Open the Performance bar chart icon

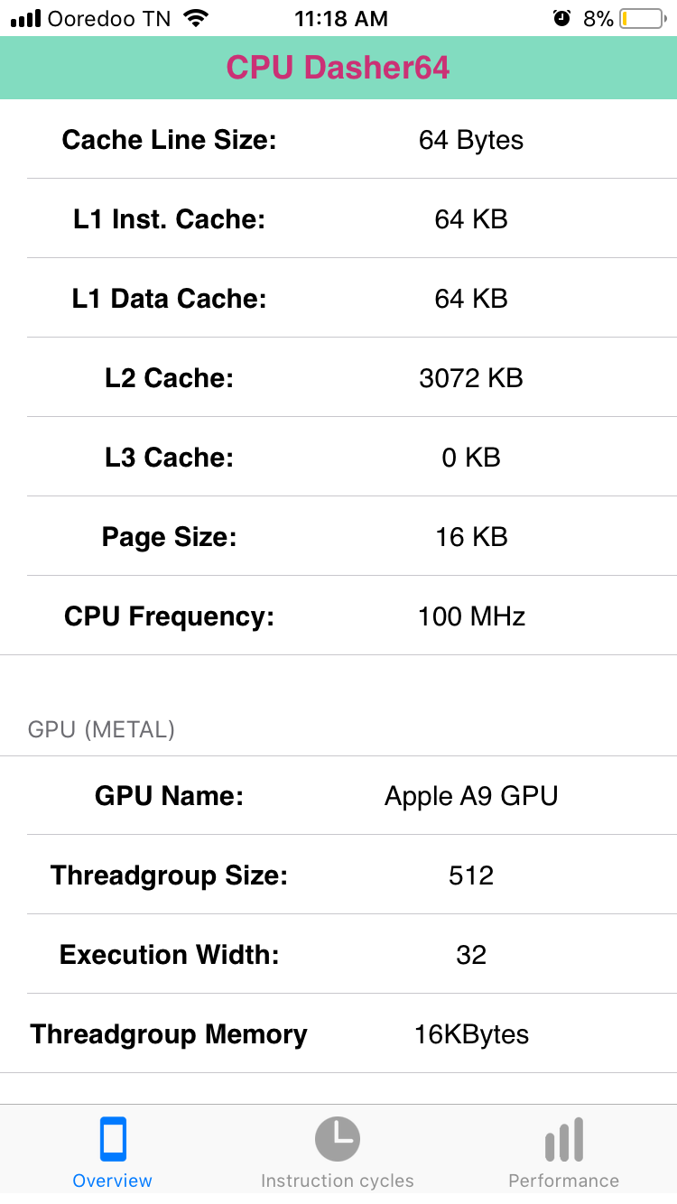pyautogui.click(x=564, y=1140)
